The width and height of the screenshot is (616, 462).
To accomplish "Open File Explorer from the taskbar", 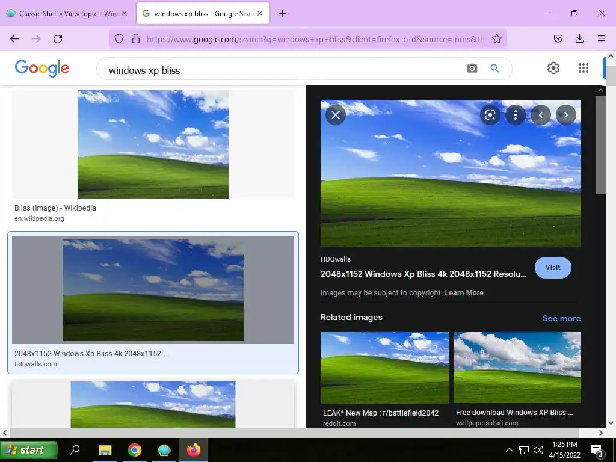I will pos(105,450).
